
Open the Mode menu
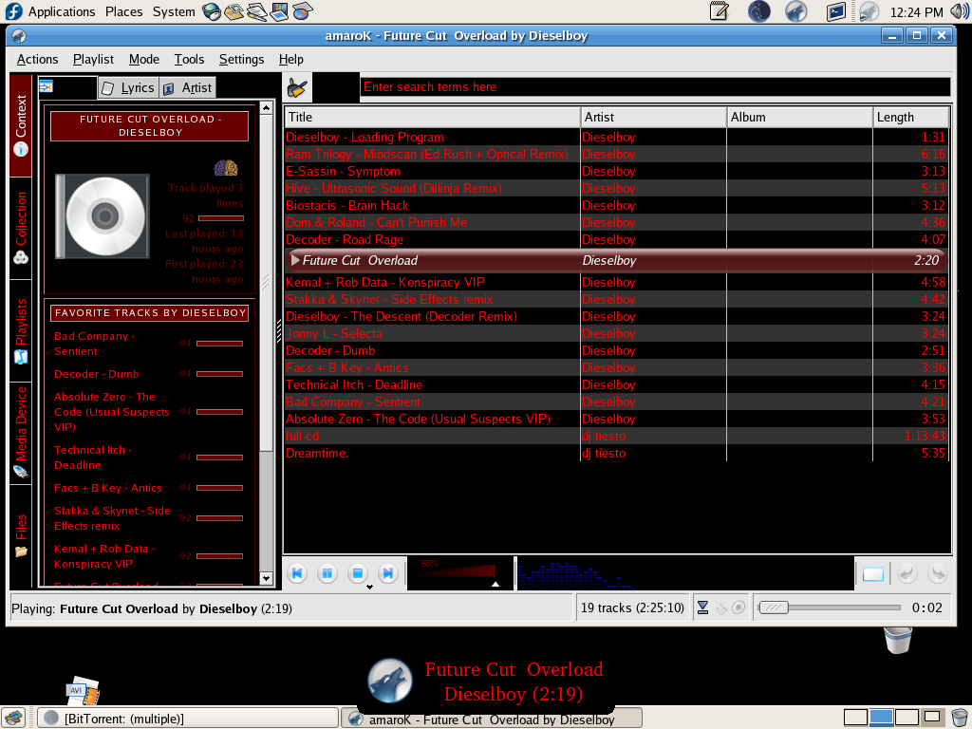click(144, 60)
